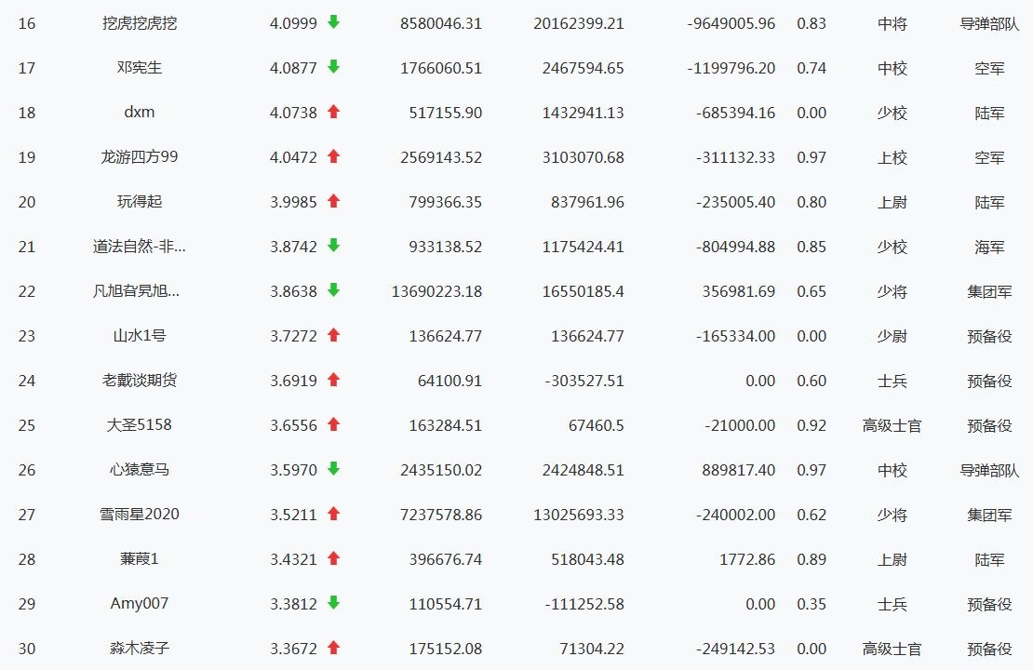Click the green down arrow for 心猿意马
The image size is (1033, 670).
tap(333, 469)
